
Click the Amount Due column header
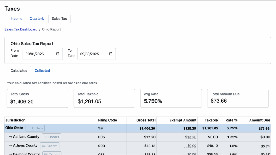(x=259, y=120)
